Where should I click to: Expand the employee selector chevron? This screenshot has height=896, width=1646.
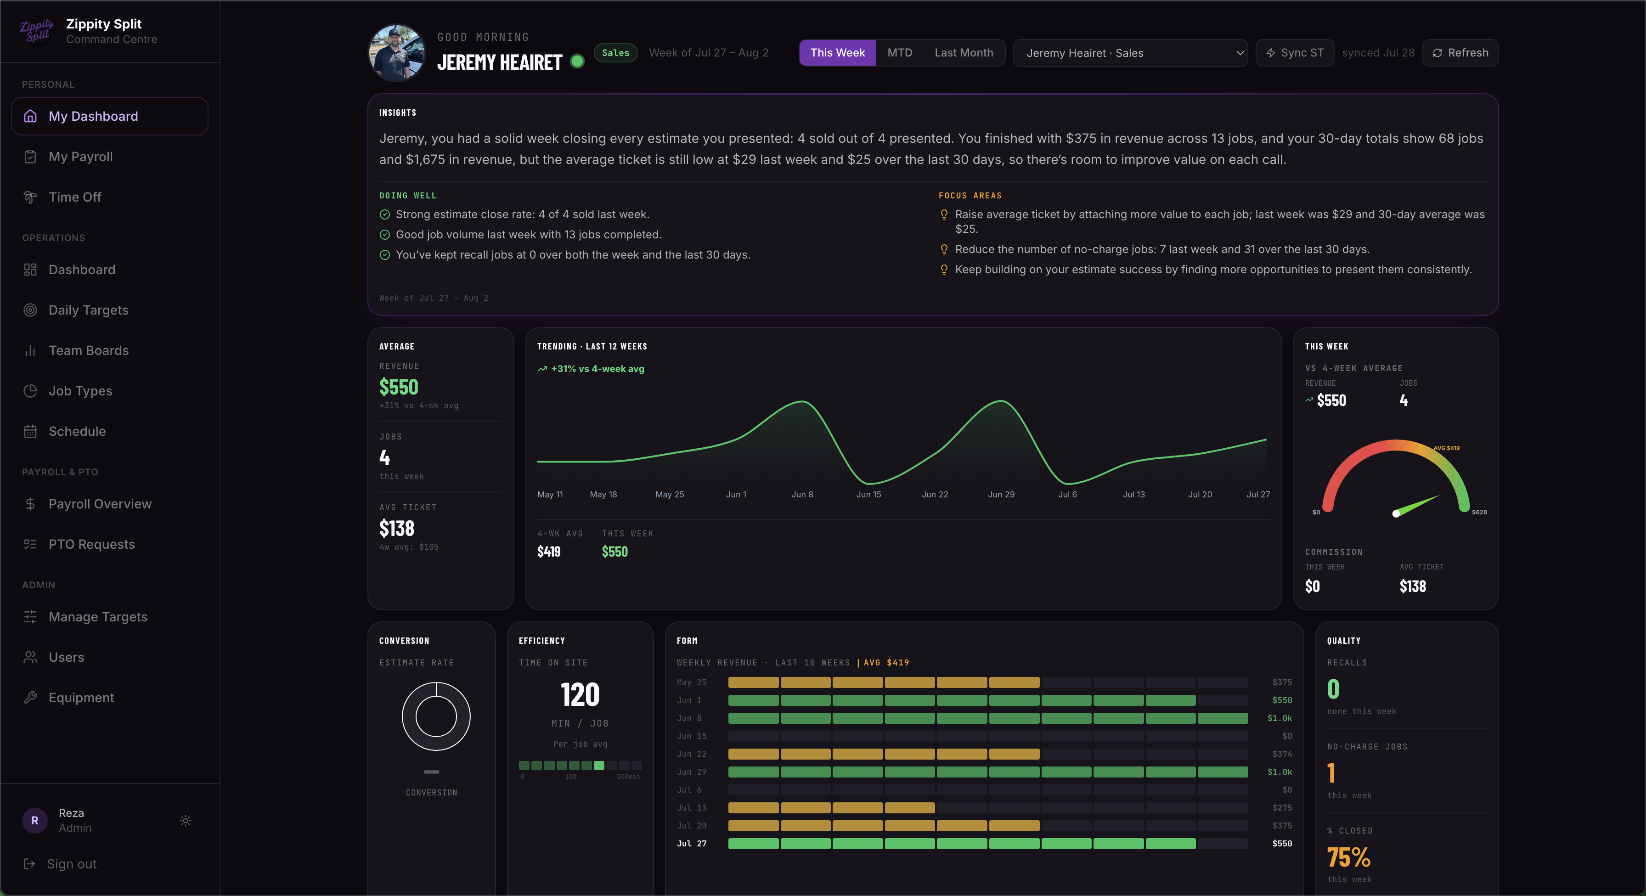point(1240,53)
